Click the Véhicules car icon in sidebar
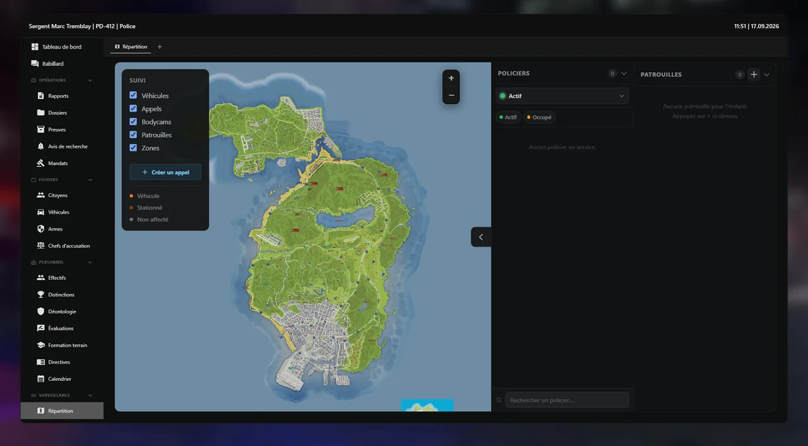The width and height of the screenshot is (808, 446). pos(41,212)
